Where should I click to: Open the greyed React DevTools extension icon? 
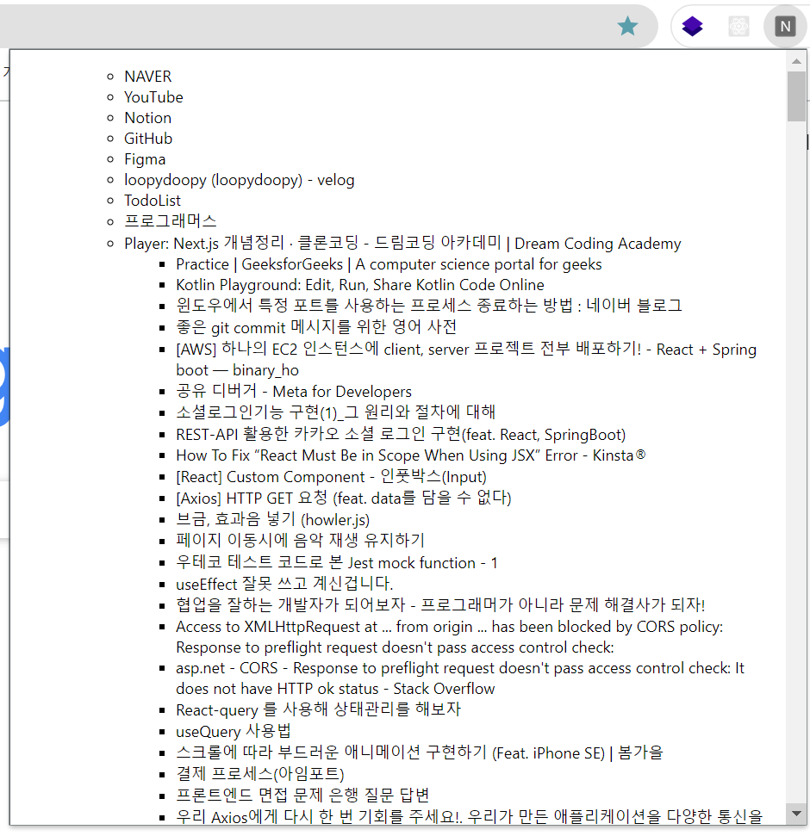pos(738,26)
